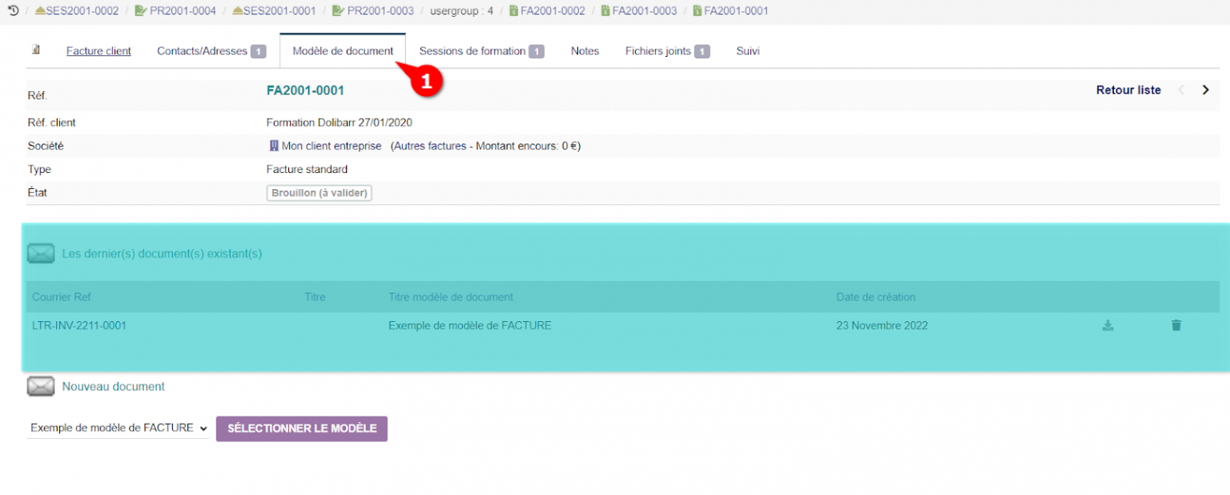Click the envelope icon beside existing documents

41,254
